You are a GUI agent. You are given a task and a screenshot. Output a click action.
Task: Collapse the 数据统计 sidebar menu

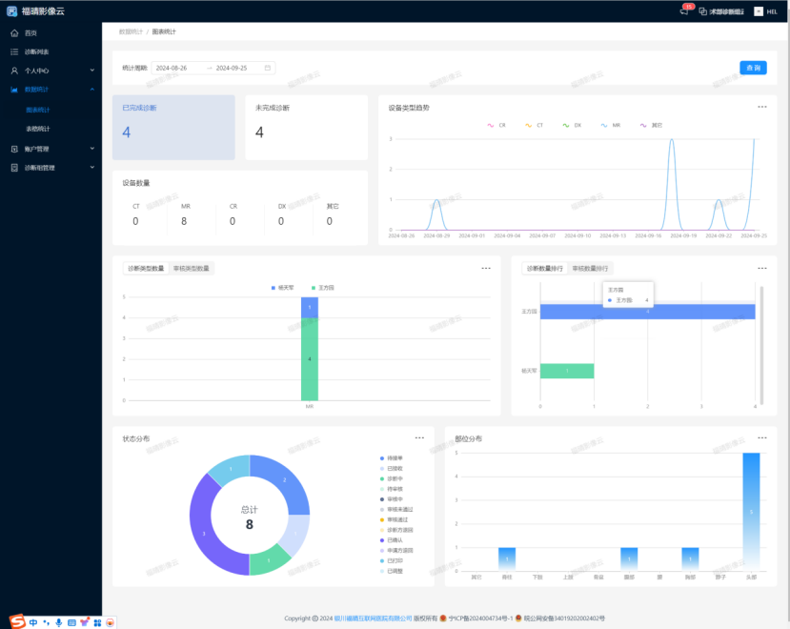91,90
